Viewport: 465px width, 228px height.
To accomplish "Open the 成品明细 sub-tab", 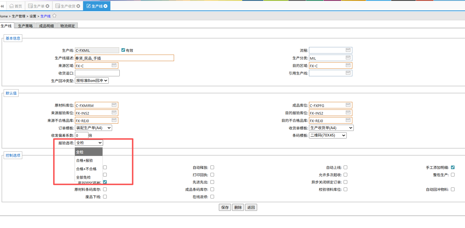I will tap(46, 26).
